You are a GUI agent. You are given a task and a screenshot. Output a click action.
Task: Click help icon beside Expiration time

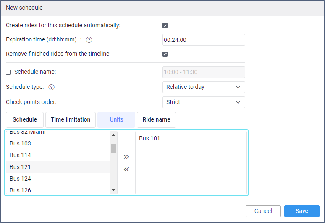click(x=89, y=40)
